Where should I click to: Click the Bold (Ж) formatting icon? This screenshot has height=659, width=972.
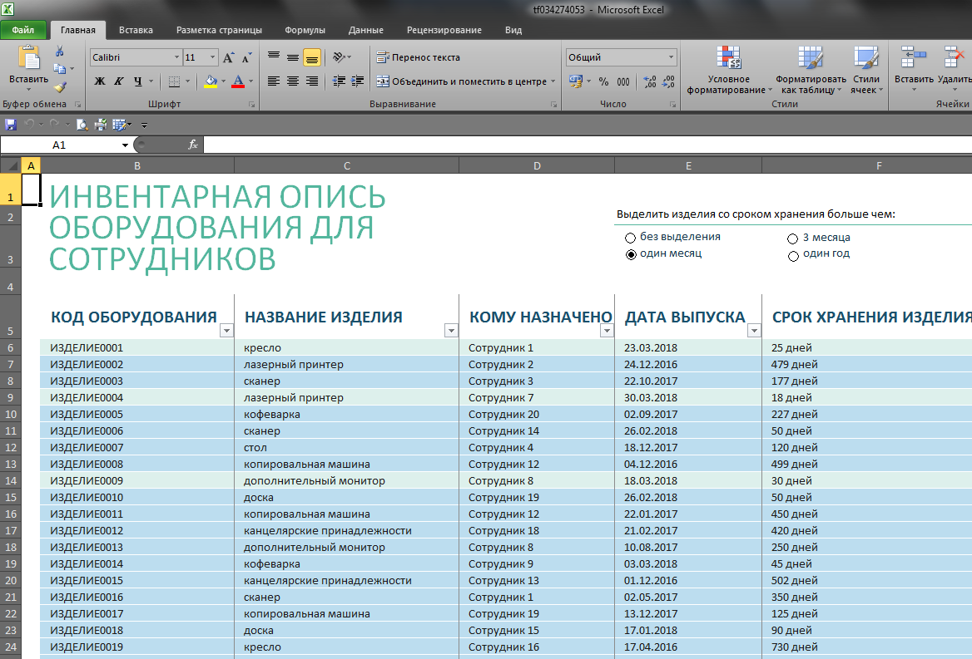[x=100, y=81]
